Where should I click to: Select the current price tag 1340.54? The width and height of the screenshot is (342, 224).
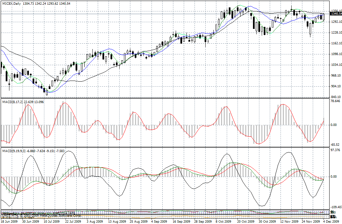(336, 14)
